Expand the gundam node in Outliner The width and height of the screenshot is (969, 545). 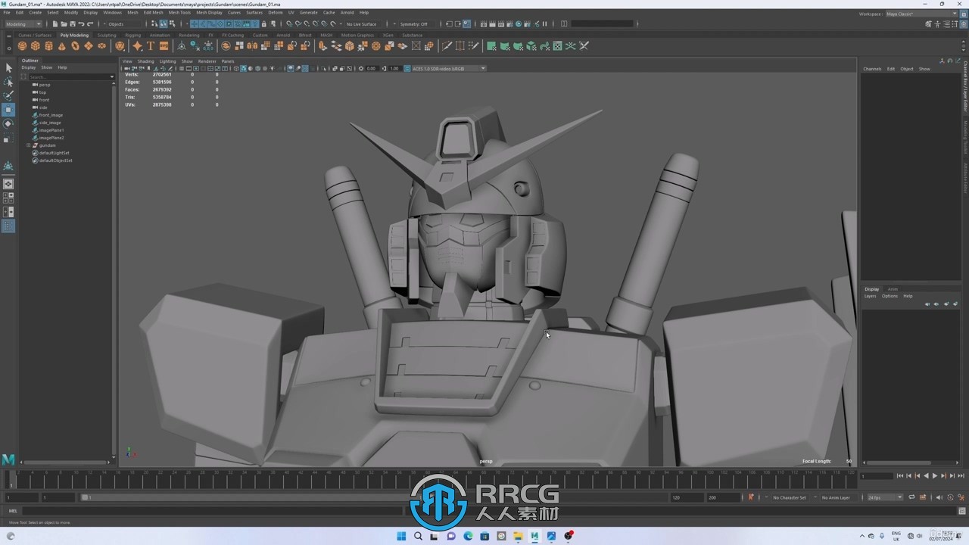28,145
